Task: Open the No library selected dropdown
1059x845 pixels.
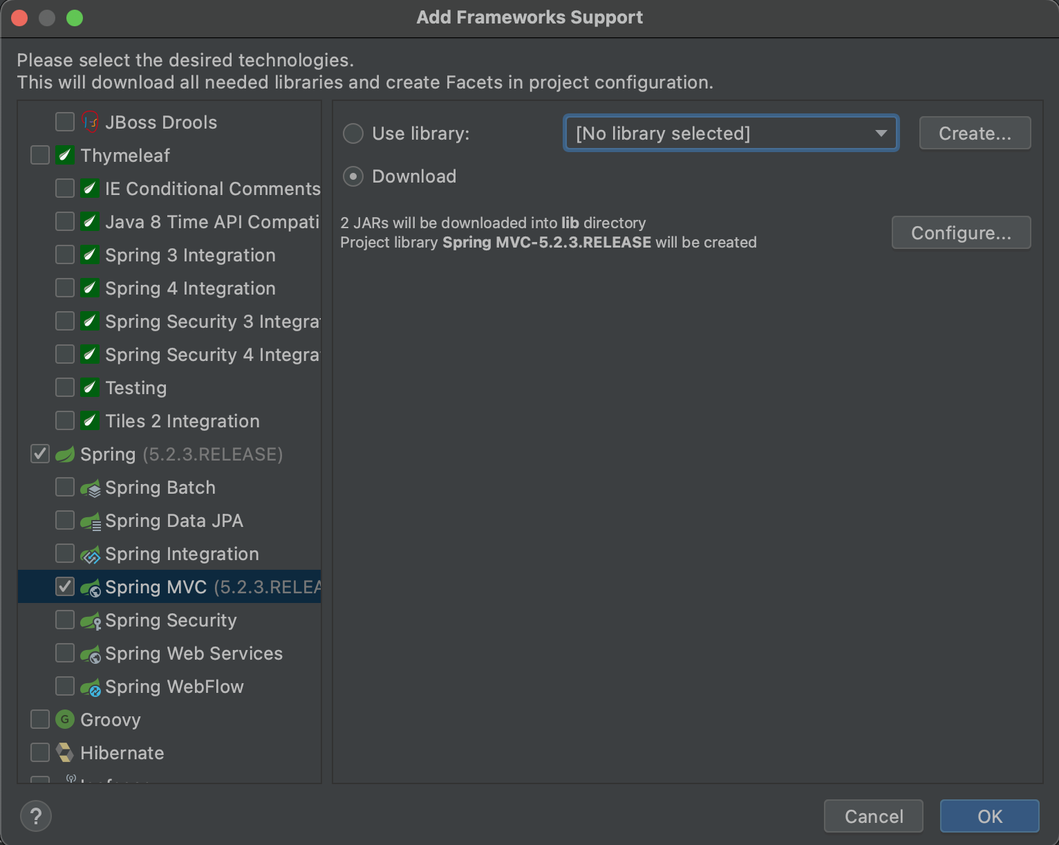Action: tap(731, 133)
